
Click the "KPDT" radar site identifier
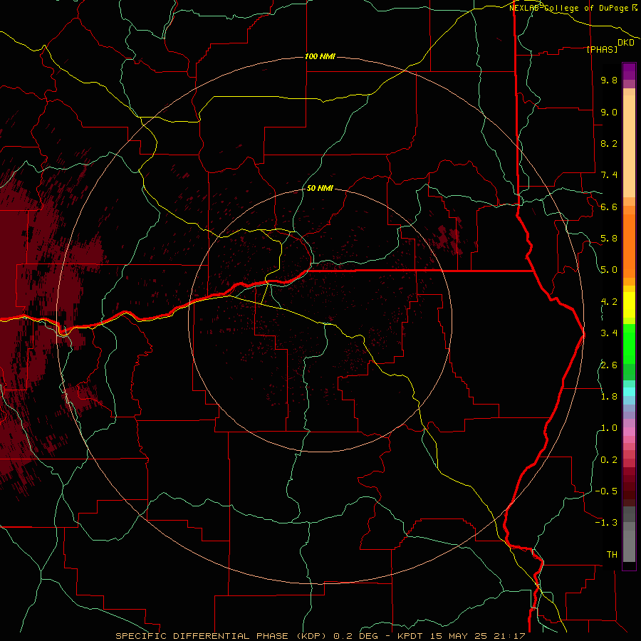pos(411,636)
